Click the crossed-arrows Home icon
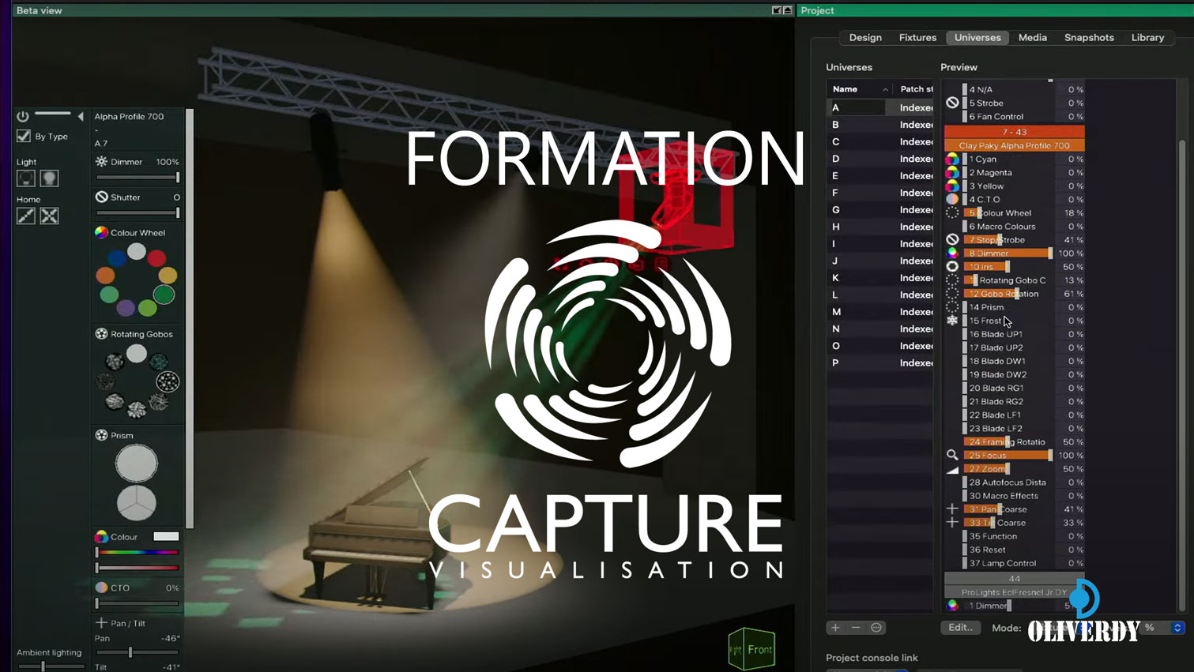This screenshot has width=1194, height=672. [50, 216]
